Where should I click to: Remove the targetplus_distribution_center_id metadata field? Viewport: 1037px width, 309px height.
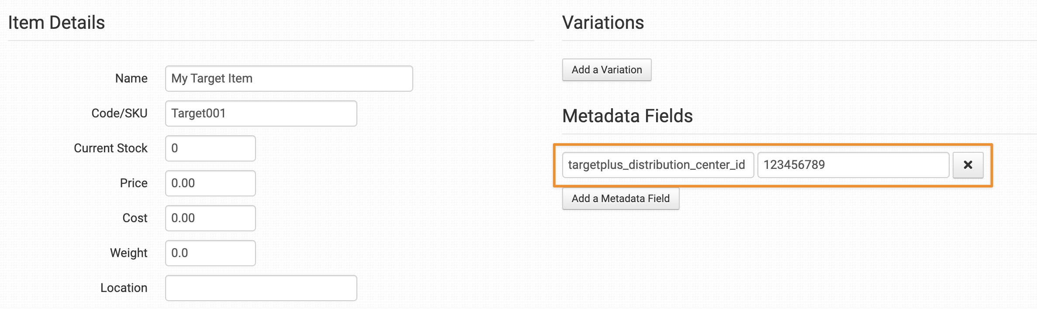pos(968,165)
